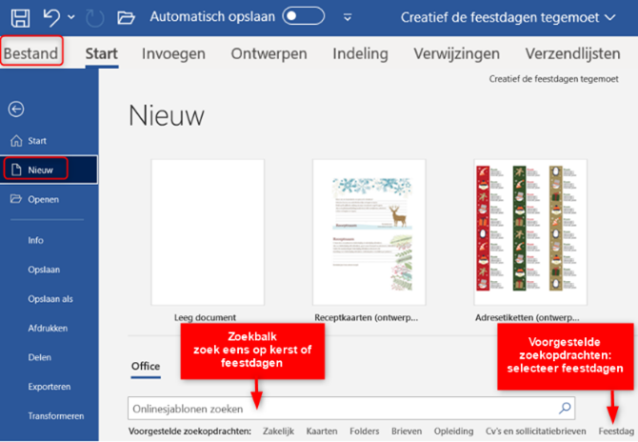Image resolution: width=638 pixels, height=442 pixels.
Task: Click the Folders suggested search
Action: 364,431
